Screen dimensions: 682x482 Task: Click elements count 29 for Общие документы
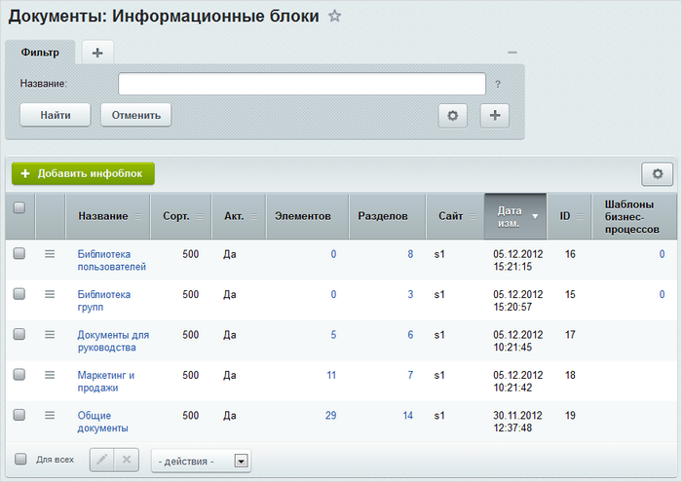331,416
